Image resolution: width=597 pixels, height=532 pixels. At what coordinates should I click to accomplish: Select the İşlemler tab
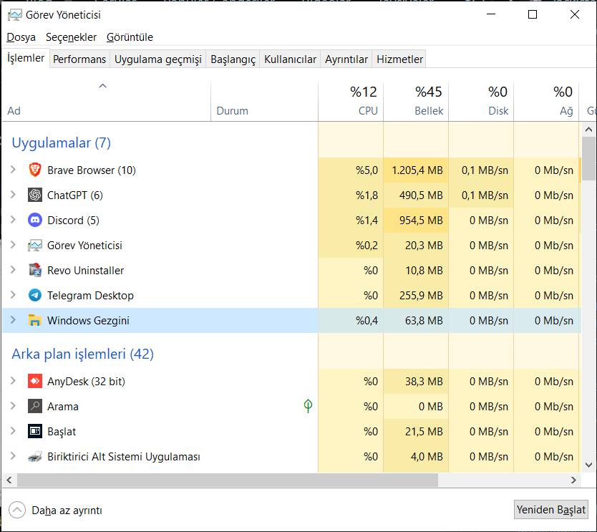coord(26,58)
